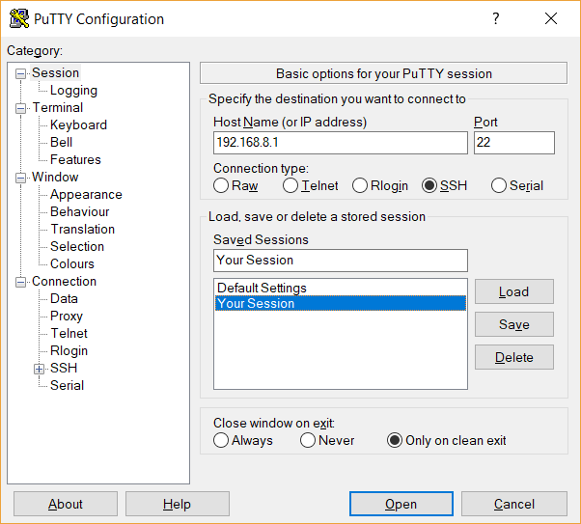Screen dimensions: 581x524
Task: Go to the Colours settings page
Action: tap(72, 264)
